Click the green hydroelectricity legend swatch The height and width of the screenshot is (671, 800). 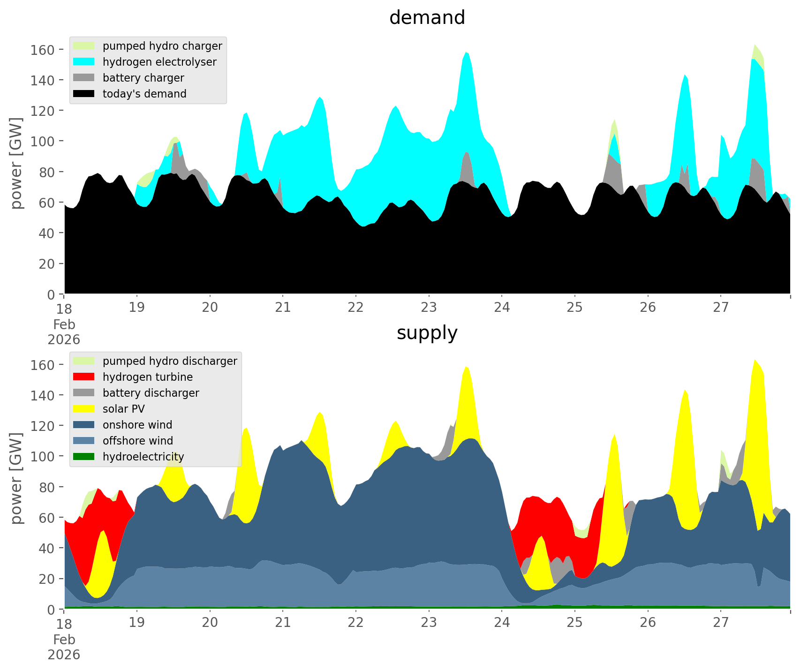(x=84, y=457)
